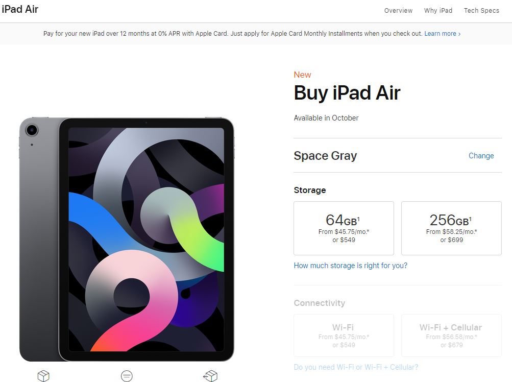Open the Tech Specs tab

(x=481, y=10)
